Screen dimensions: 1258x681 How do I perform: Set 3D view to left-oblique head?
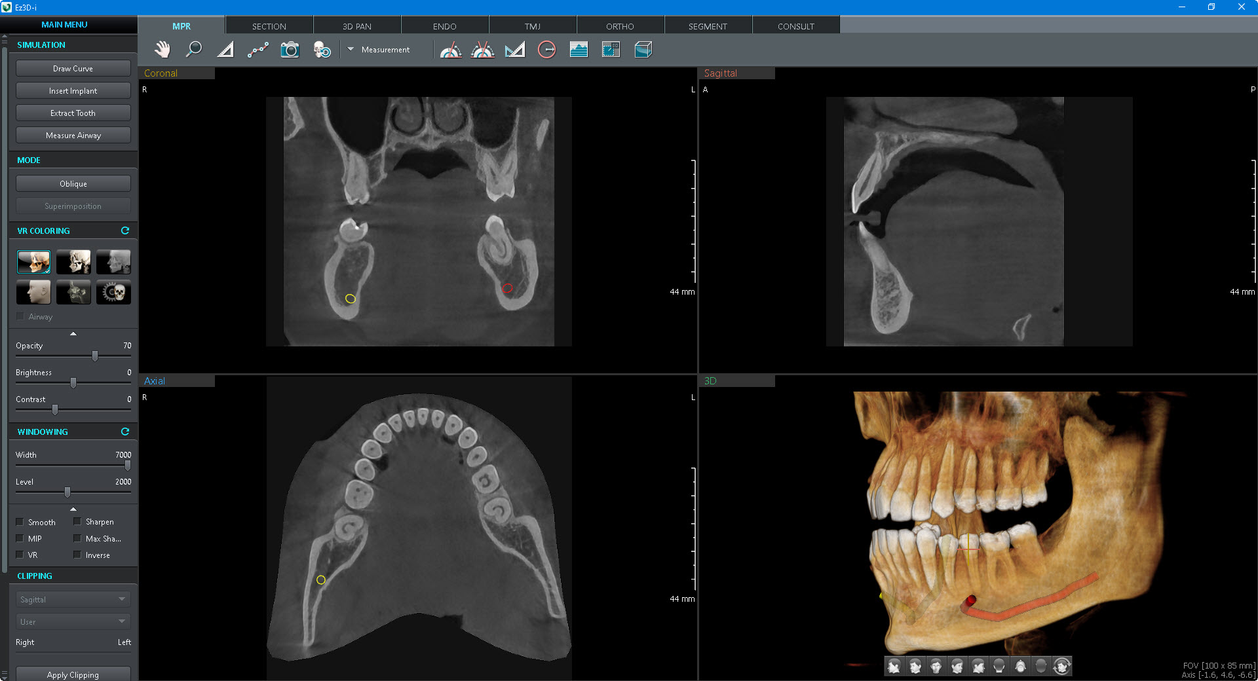(915, 667)
